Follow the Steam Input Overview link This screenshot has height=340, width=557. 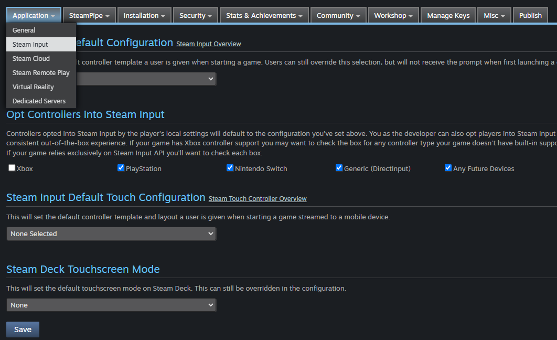click(x=209, y=44)
